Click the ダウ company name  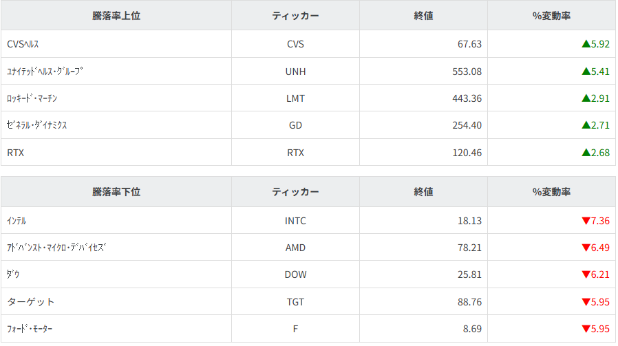click(13, 274)
